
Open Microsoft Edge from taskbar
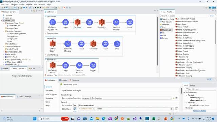(x=104, y=119)
